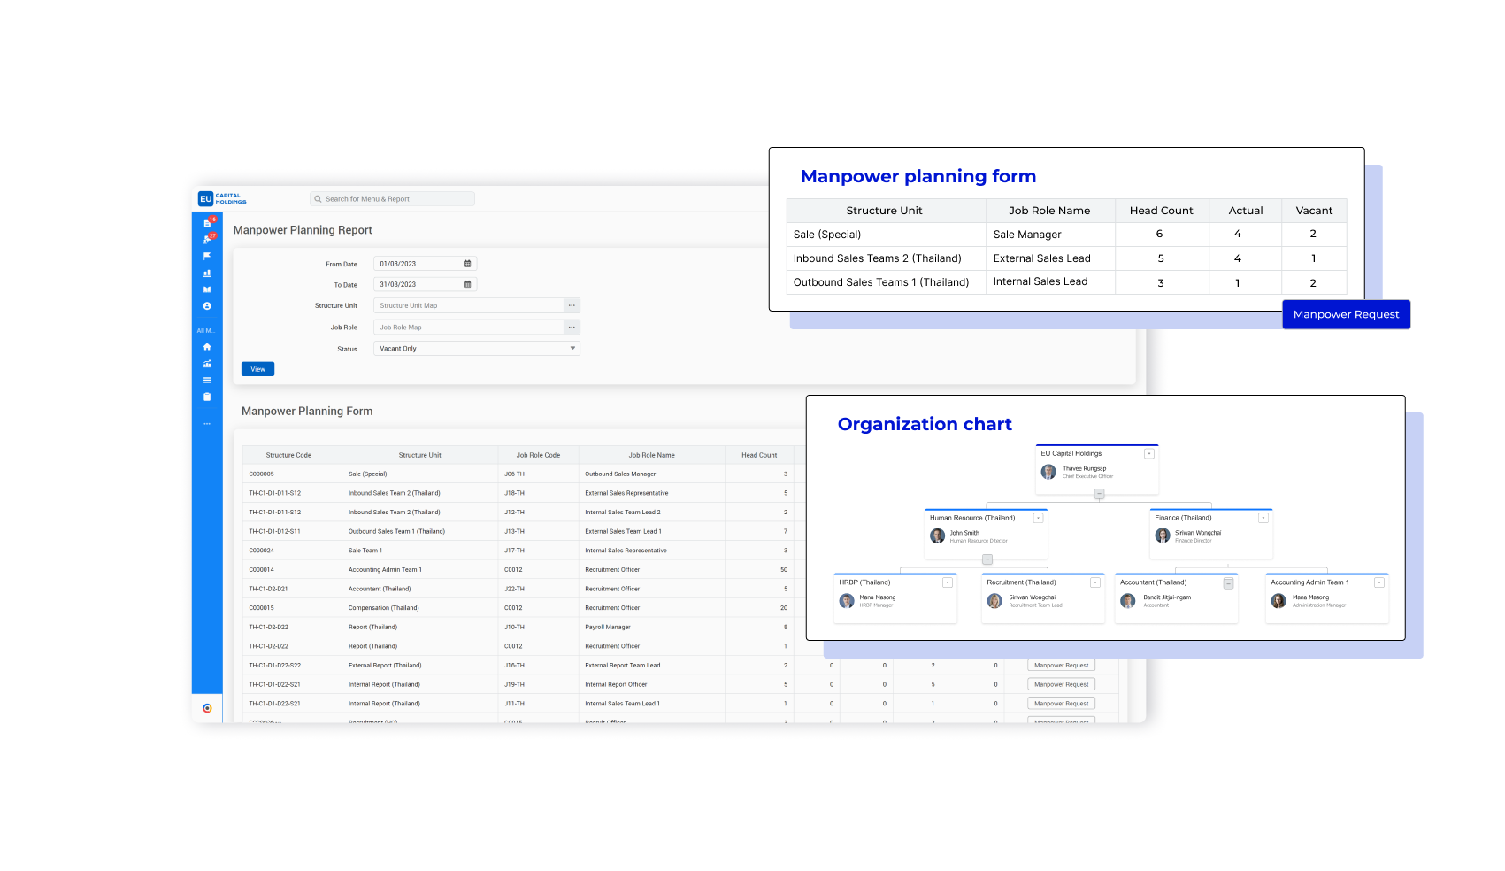1505x871 pixels.
Task: Open the From Date calendar picker
Action: pos(467,264)
